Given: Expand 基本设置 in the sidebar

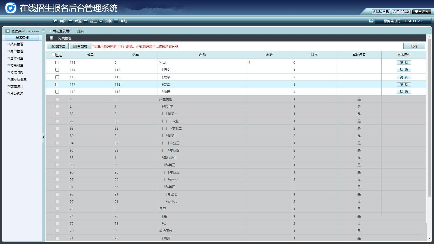Looking at the screenshot, I should tap(17, 58).
